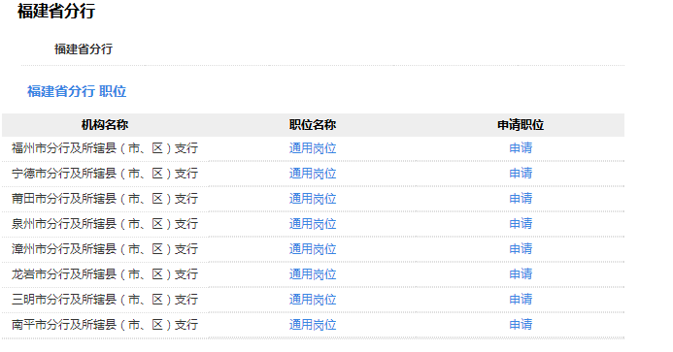
Task: Click 申请 for 龙岩市分行 row
Action: pyautogui.click(x=521, y=274)
